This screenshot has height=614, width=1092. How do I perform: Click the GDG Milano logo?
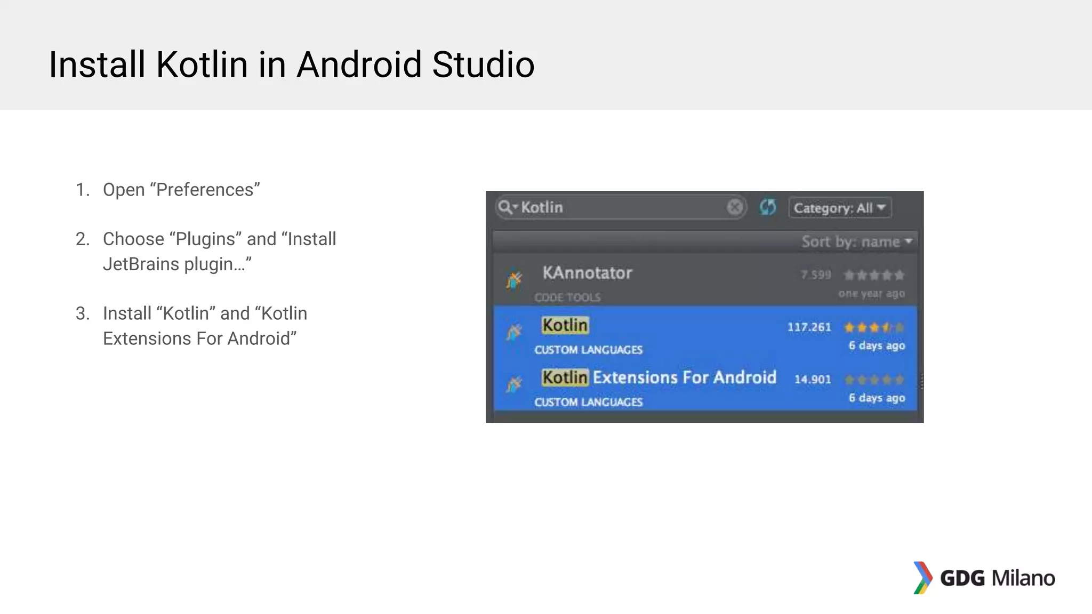tap(984, 578)
